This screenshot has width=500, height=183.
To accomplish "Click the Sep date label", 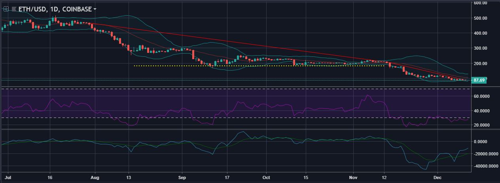I will point(182,177).
